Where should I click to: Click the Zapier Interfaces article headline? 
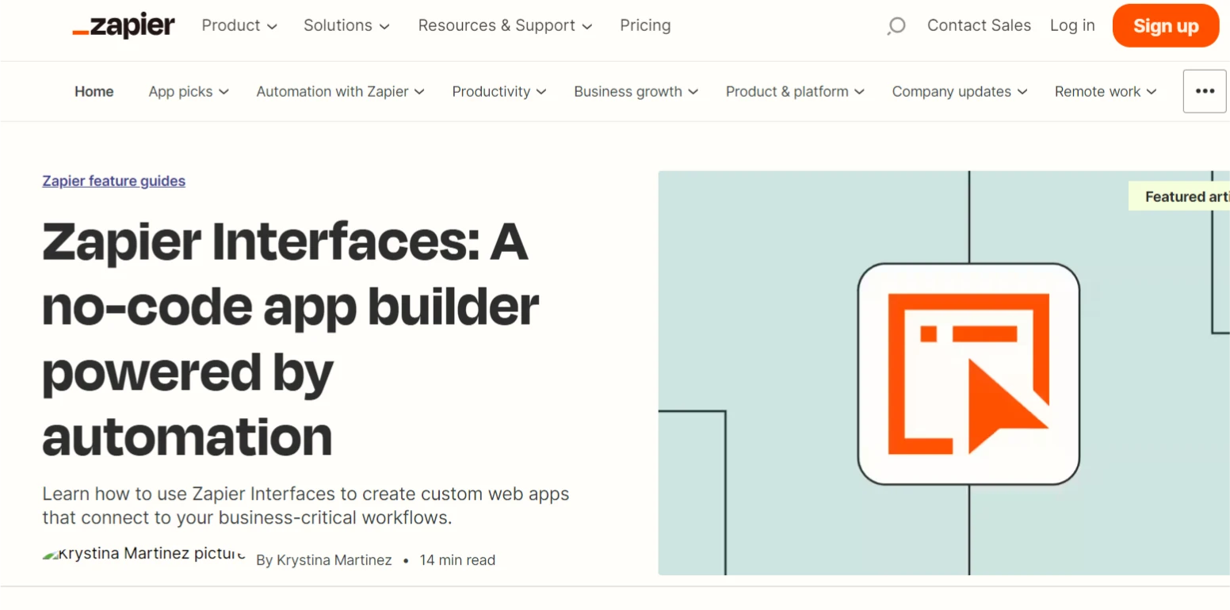[291, 339]
